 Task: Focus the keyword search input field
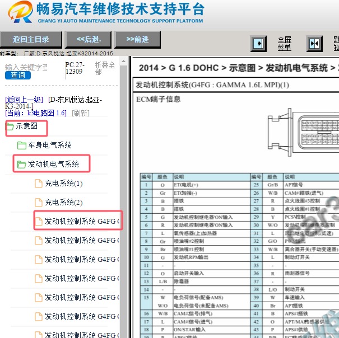[26, 67]
